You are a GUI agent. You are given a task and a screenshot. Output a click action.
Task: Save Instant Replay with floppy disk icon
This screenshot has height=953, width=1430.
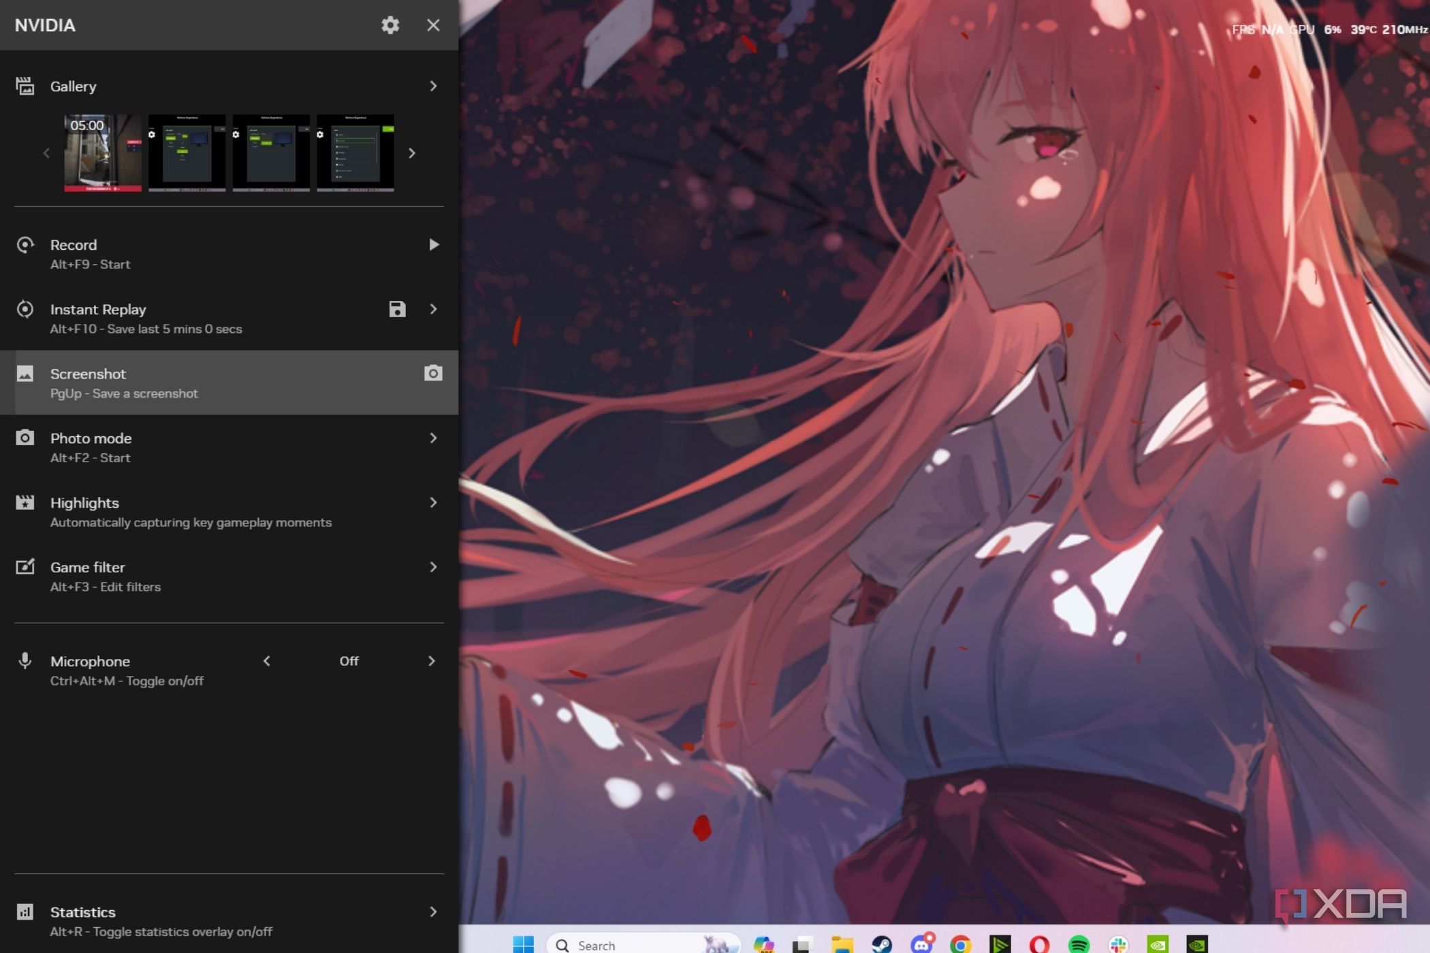click(x=397, y=309)
